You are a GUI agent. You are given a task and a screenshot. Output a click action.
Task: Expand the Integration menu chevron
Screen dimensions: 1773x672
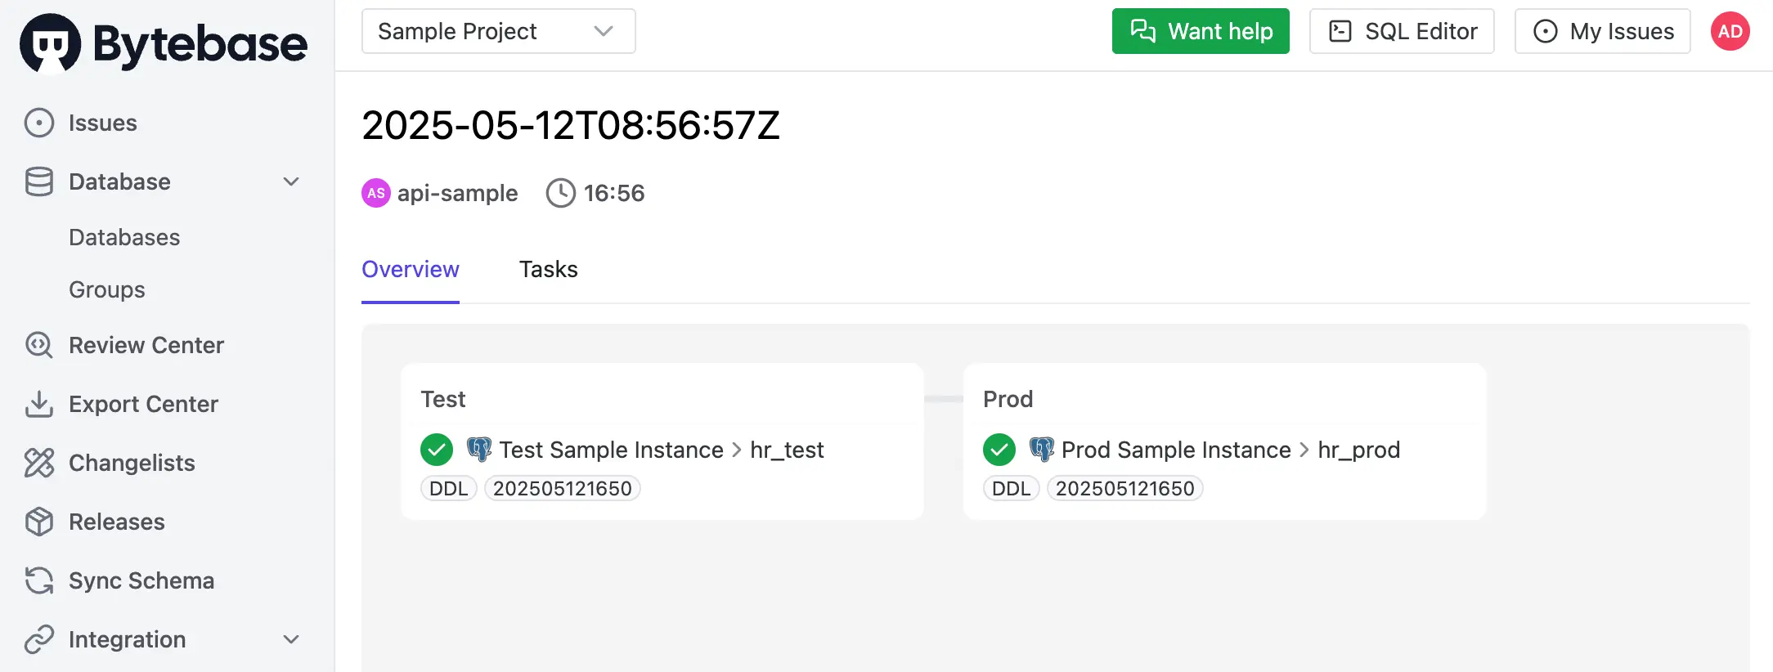pyautogui.click(x=291, y=639)
